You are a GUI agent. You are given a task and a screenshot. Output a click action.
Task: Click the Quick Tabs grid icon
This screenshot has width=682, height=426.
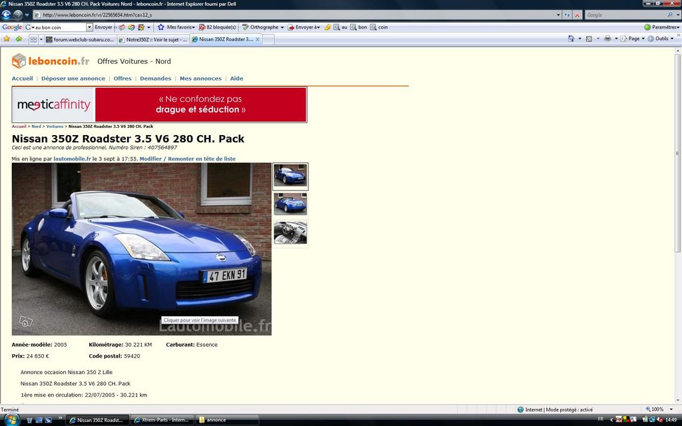[33, 39]
